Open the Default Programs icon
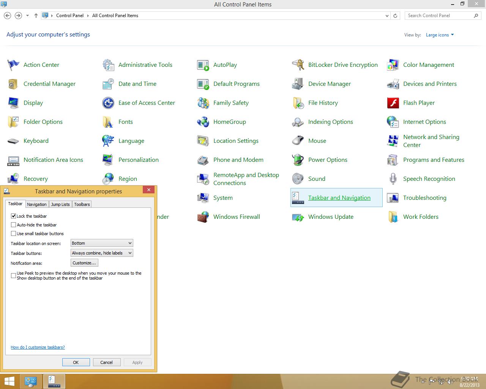 click(x=203, y=84)
